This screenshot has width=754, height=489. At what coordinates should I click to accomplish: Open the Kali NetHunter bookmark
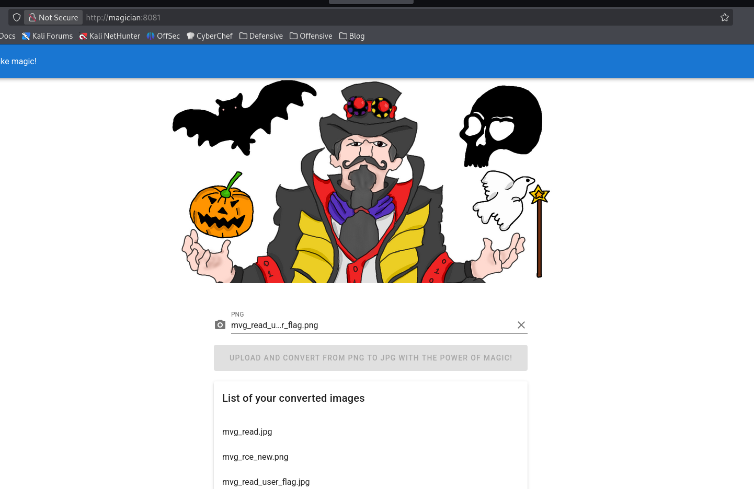(x=109, y=36)
